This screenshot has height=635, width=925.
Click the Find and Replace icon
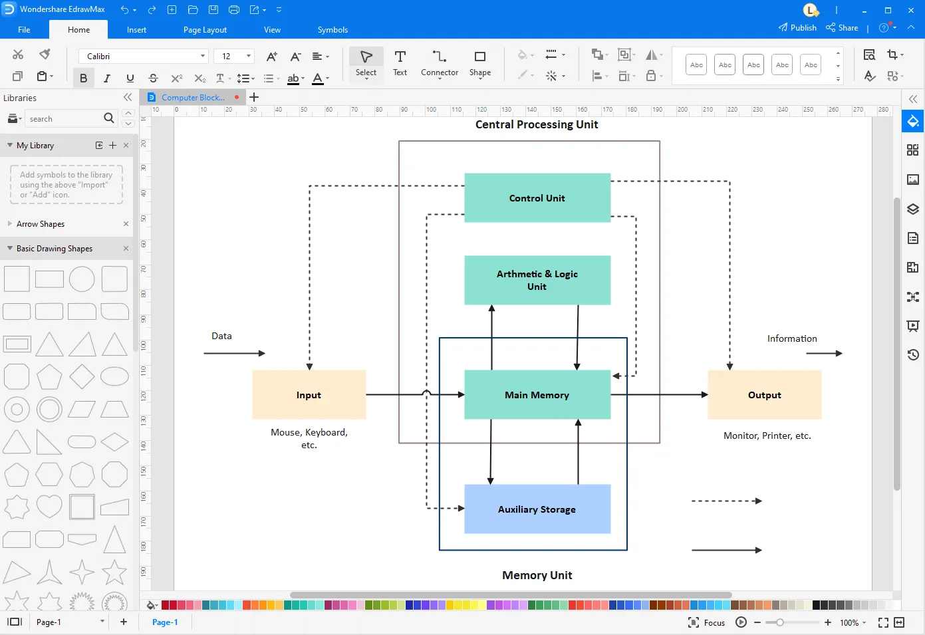[x=869, y=55]
